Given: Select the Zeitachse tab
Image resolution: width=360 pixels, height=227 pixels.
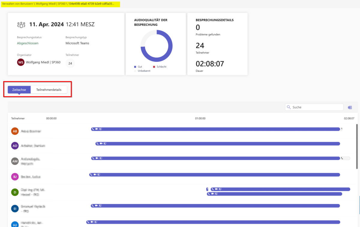Looking at the screenshot, I should point(19,90).
